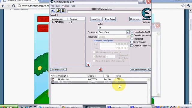The height and width of the screenshot is (108, 192).
Task: Click the browser forward arrow
Action: point(8,6)
